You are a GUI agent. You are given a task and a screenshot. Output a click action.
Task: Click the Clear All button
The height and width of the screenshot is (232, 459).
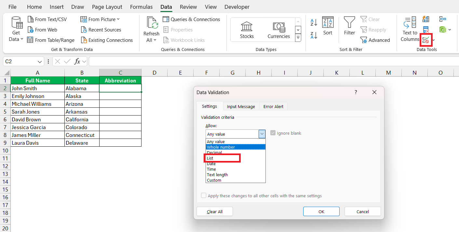(x=215, y=212)
